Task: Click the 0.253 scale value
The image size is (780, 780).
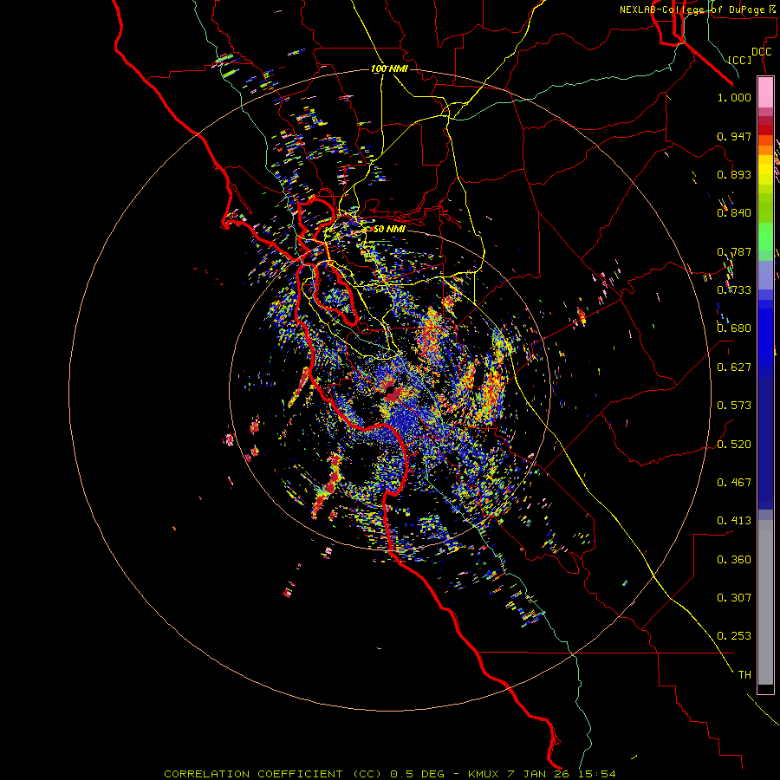Action: pos(734,636)
